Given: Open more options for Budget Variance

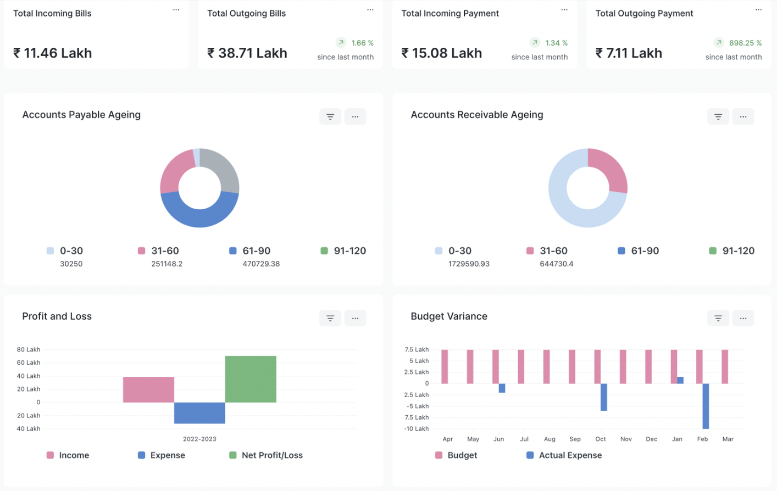Looking at the screenshot, I should 743,318.
